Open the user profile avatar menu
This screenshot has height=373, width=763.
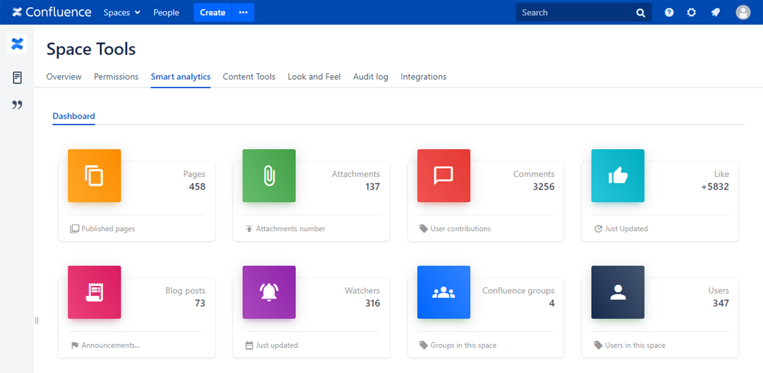(743, 12)
